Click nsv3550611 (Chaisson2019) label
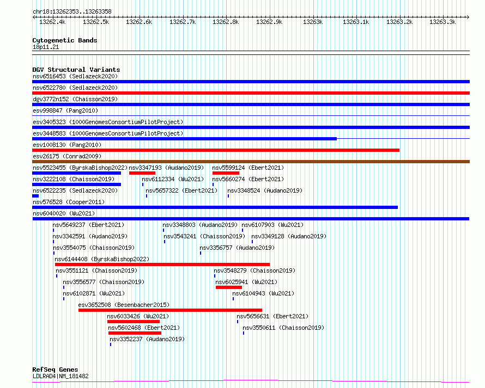 click(x=283, y=328)
